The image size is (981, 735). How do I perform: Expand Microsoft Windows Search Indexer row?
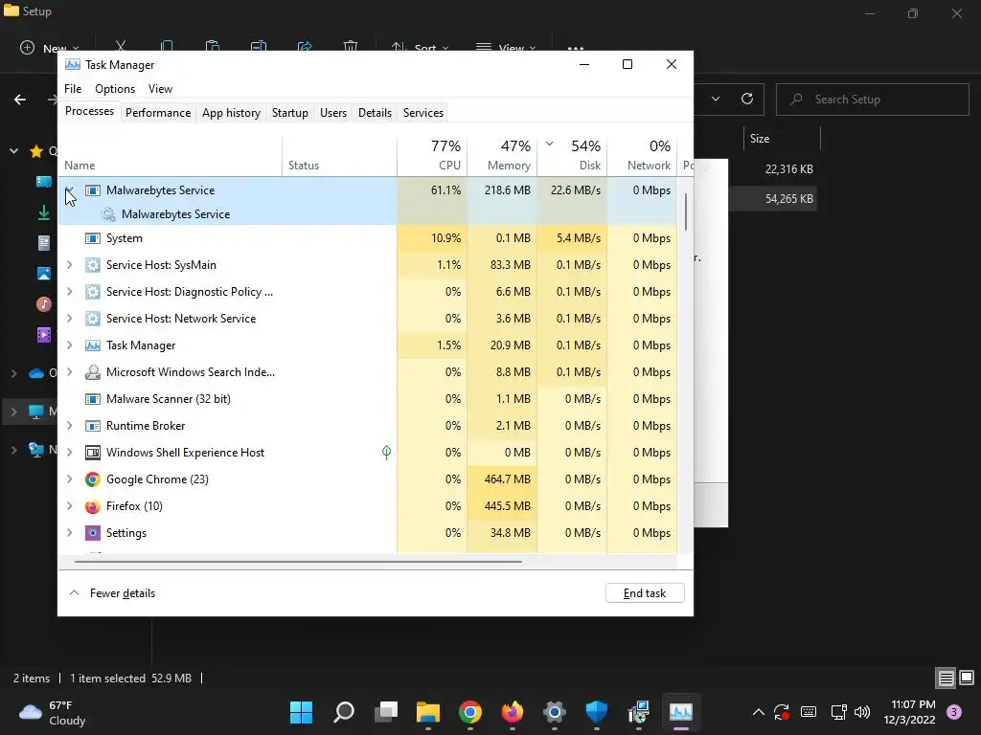69,372
